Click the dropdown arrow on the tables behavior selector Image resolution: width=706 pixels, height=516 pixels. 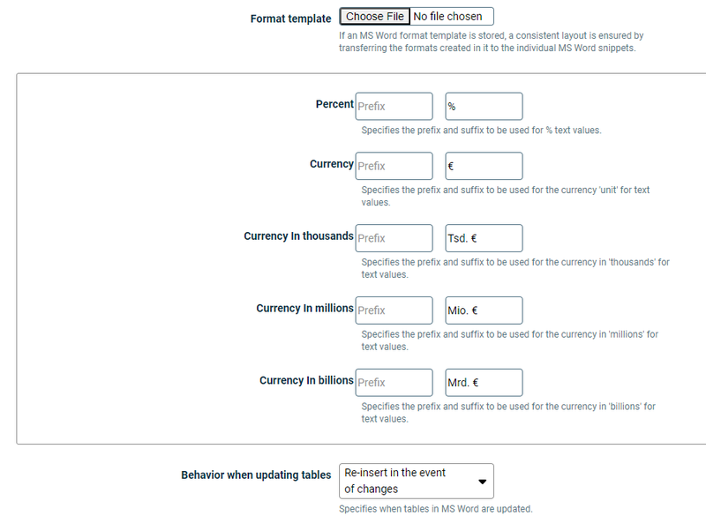point(484,480)
